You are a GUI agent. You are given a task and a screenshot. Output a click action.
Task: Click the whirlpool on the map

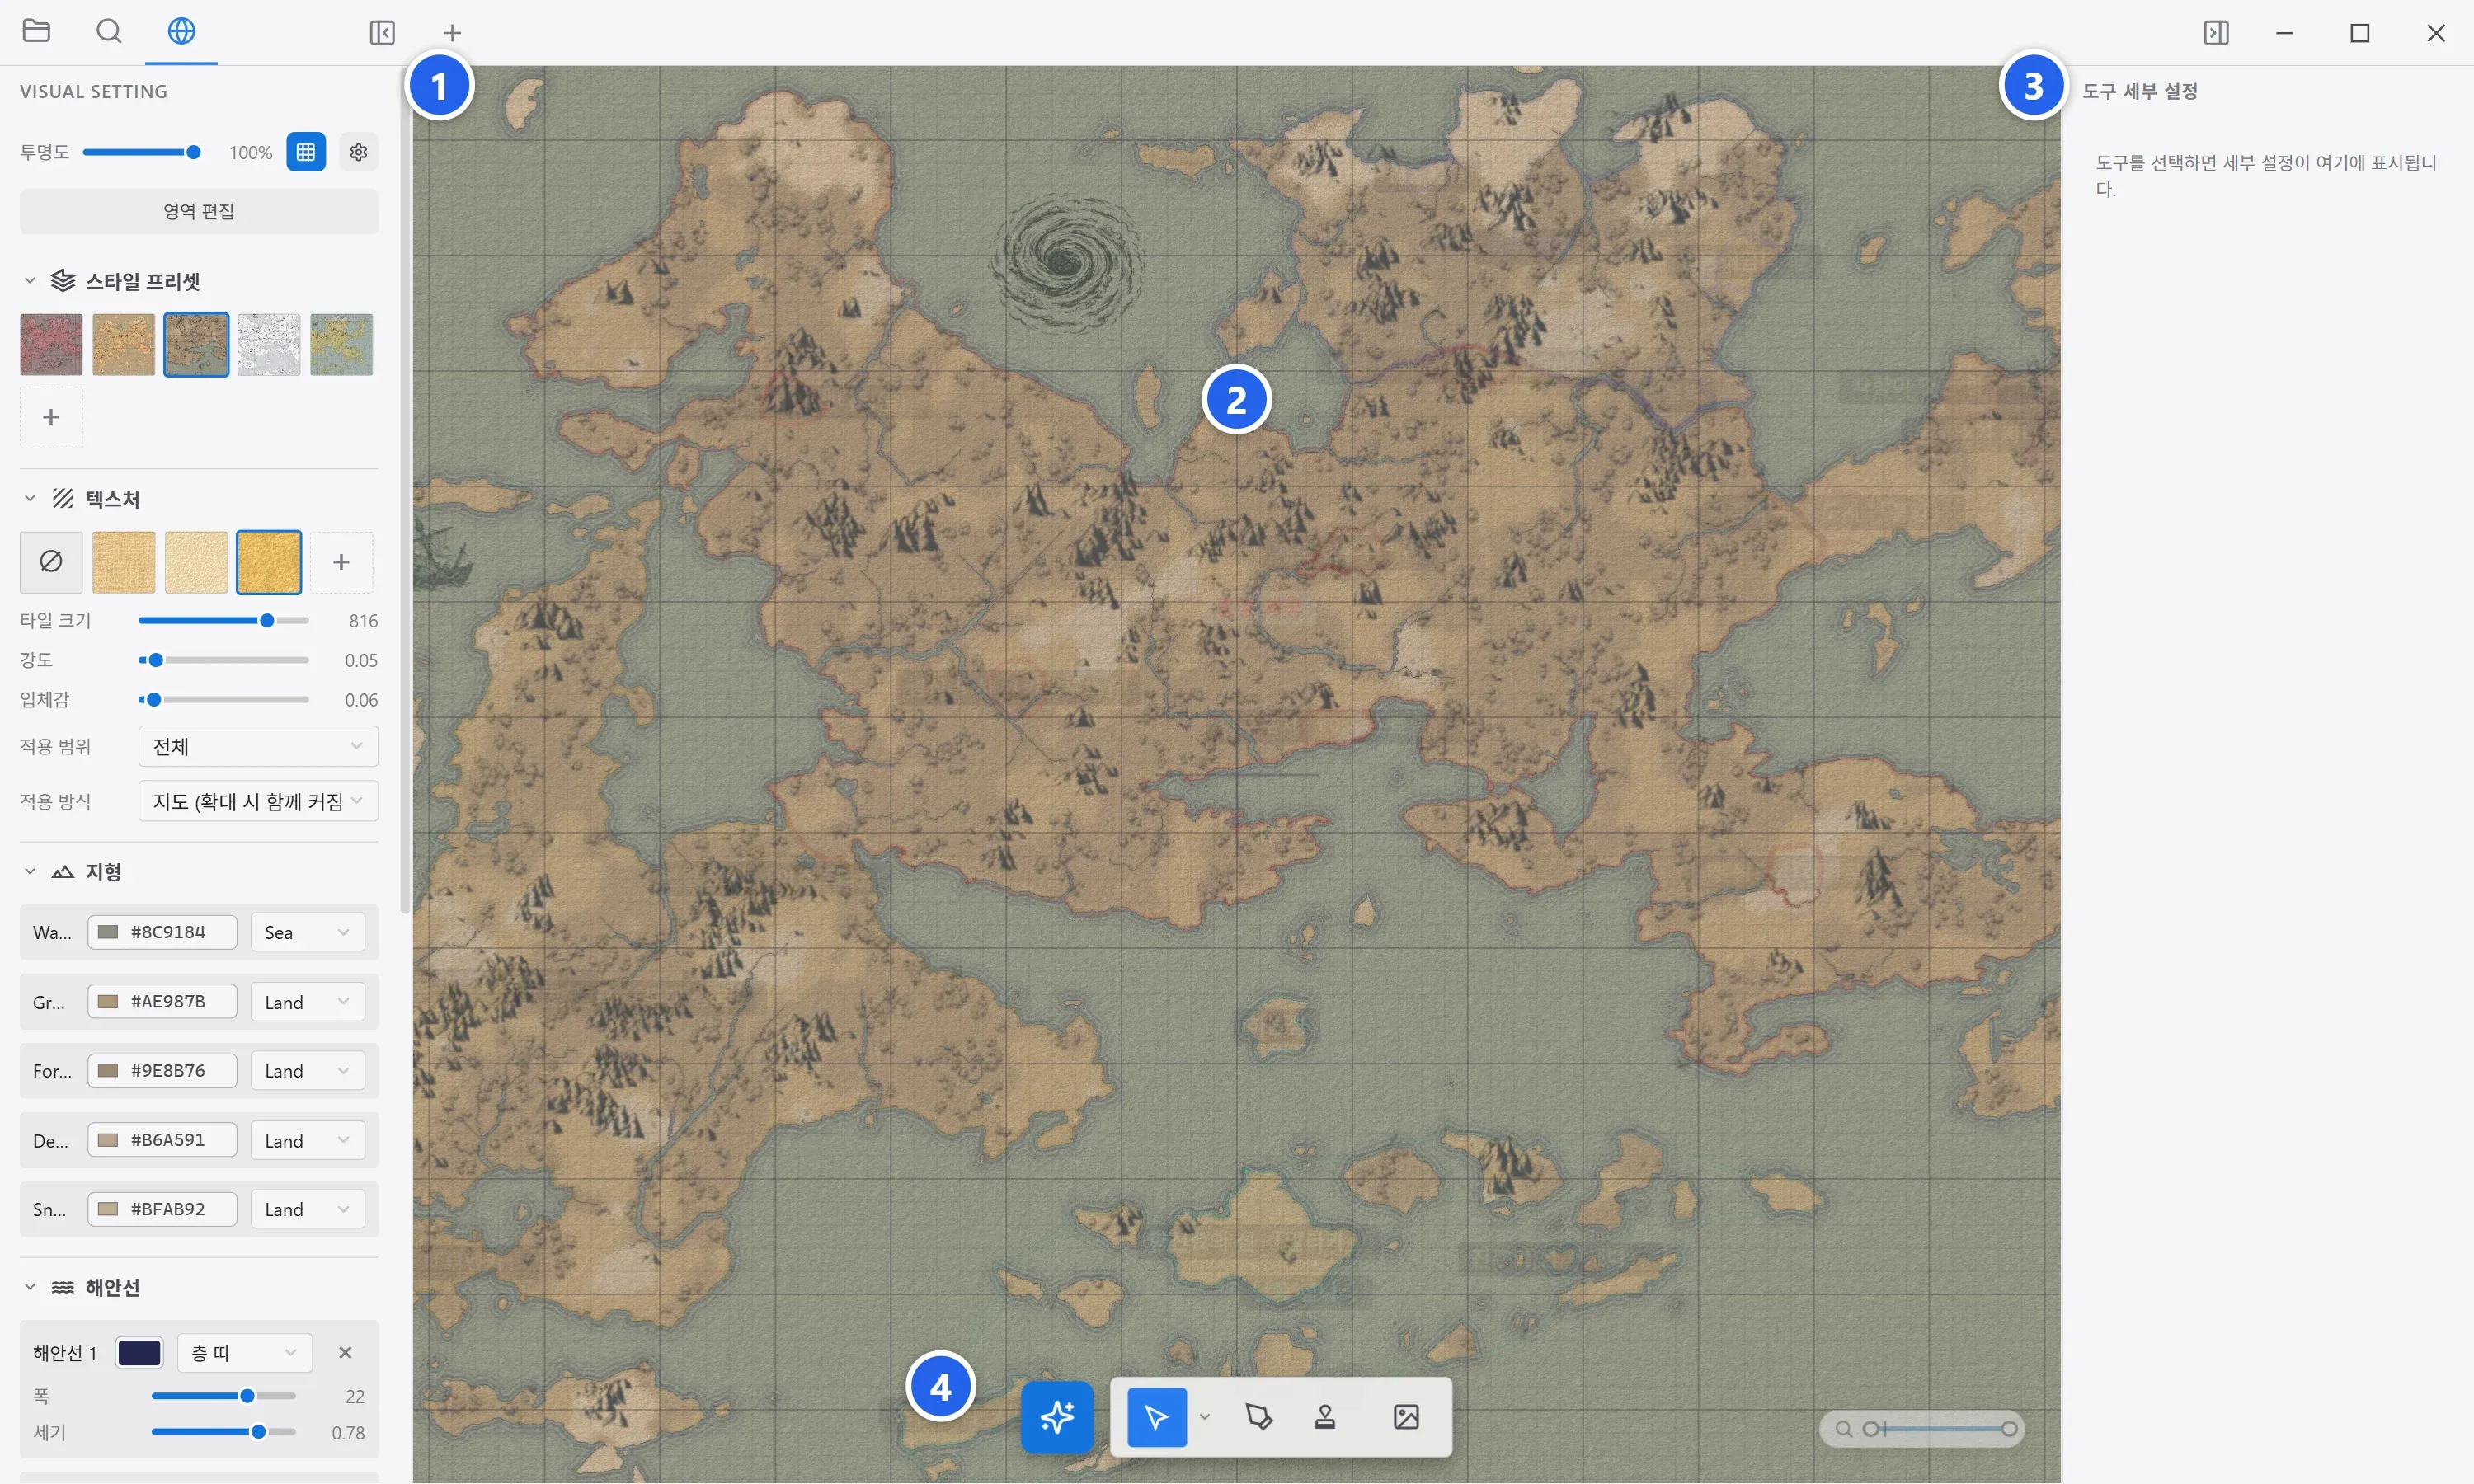[x=1067, y=262]
